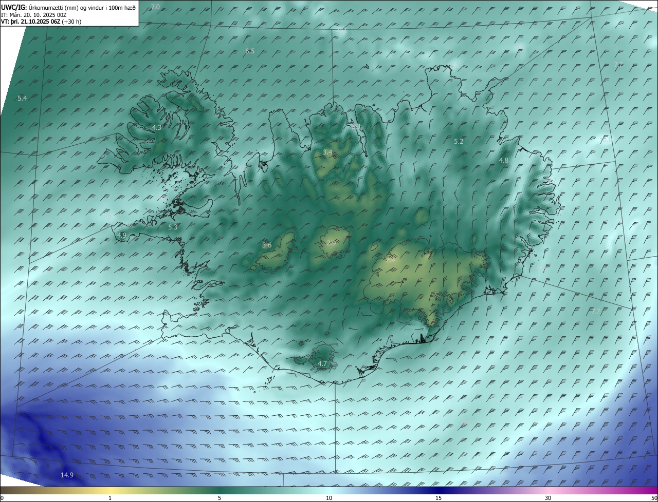The width and height of the screenshot is (658, 502).
Task: Click the 5 tick on the color scale
Action: click(220, 498)
